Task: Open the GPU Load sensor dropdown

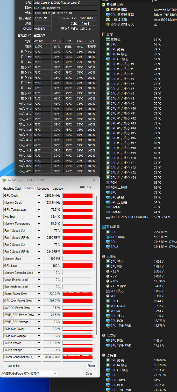Action: [39, 266]
